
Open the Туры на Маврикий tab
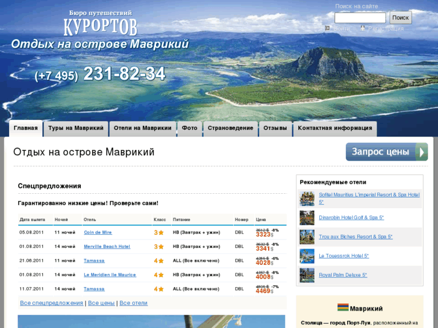coord(76,128)
